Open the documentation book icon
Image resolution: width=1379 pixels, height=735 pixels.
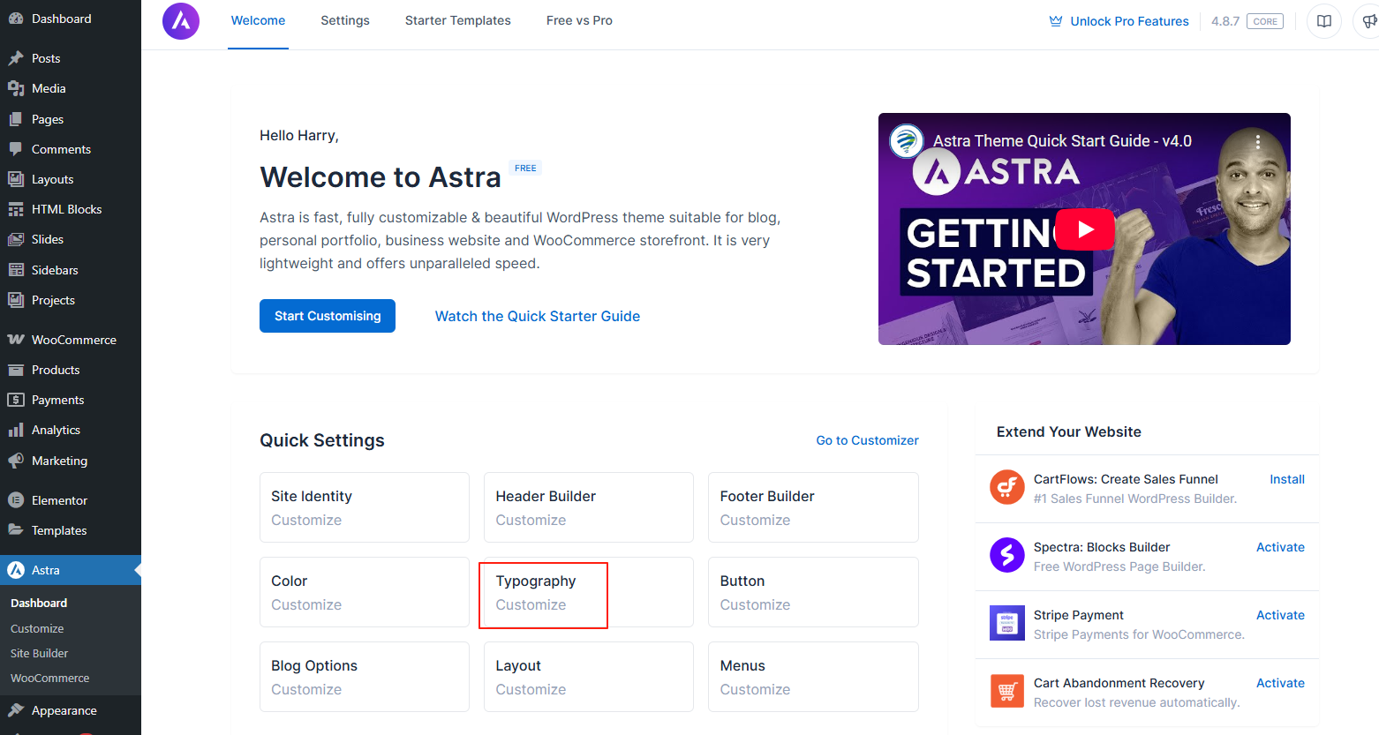pyautogui.click(x=1324, y=21)
